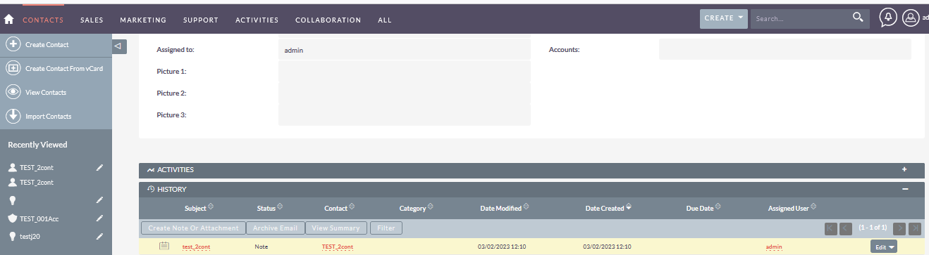Collapse the sidebar with the triangle toggle
Image resolution: width=929 pixels, height=255 pixels.
pos(119,46)
